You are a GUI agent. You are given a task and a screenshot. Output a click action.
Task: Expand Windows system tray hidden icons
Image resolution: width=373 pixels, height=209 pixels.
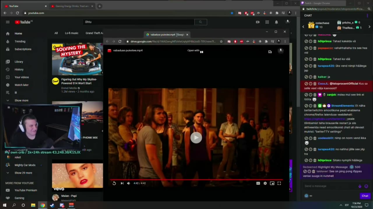pos(341,205)
